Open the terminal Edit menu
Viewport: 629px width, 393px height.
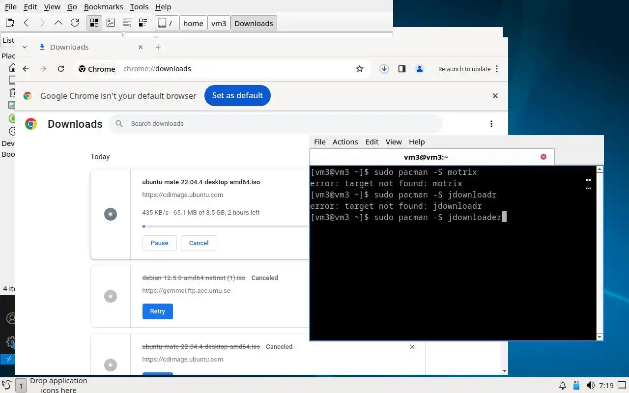click(372, 142)
